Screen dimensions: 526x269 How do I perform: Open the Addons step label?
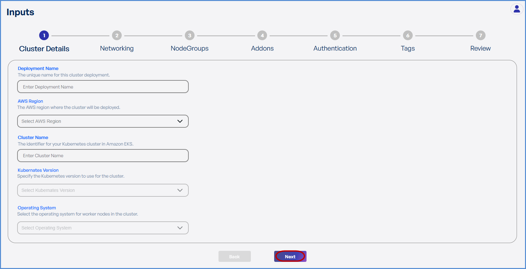tap(262, 48)
